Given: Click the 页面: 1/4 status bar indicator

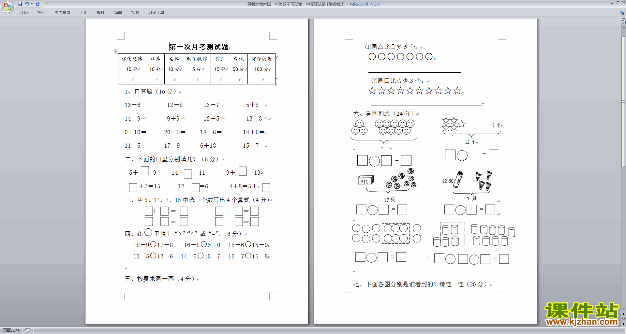Looking at the screenshot, I should pos(11,330).
